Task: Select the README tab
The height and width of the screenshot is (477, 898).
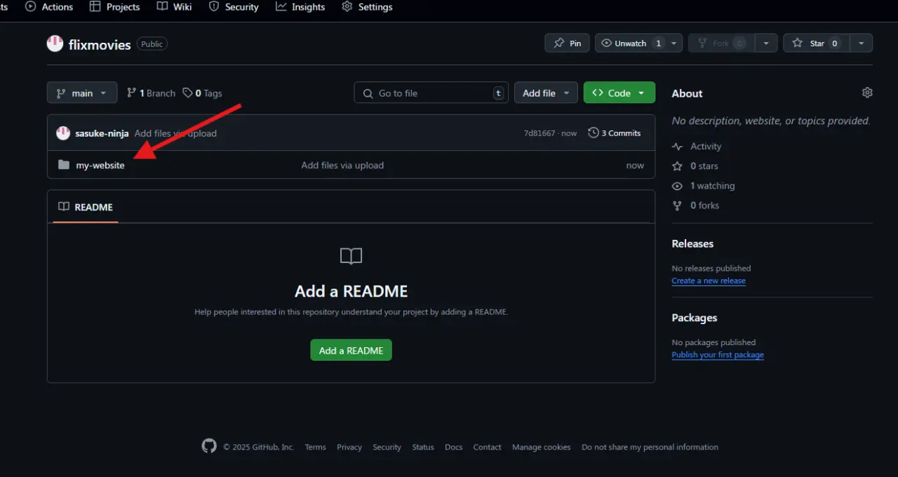Action: coord(86,207)
